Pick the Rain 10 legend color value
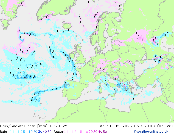The height and width of the screenshot is (134, 174). (x=30, y=132)
